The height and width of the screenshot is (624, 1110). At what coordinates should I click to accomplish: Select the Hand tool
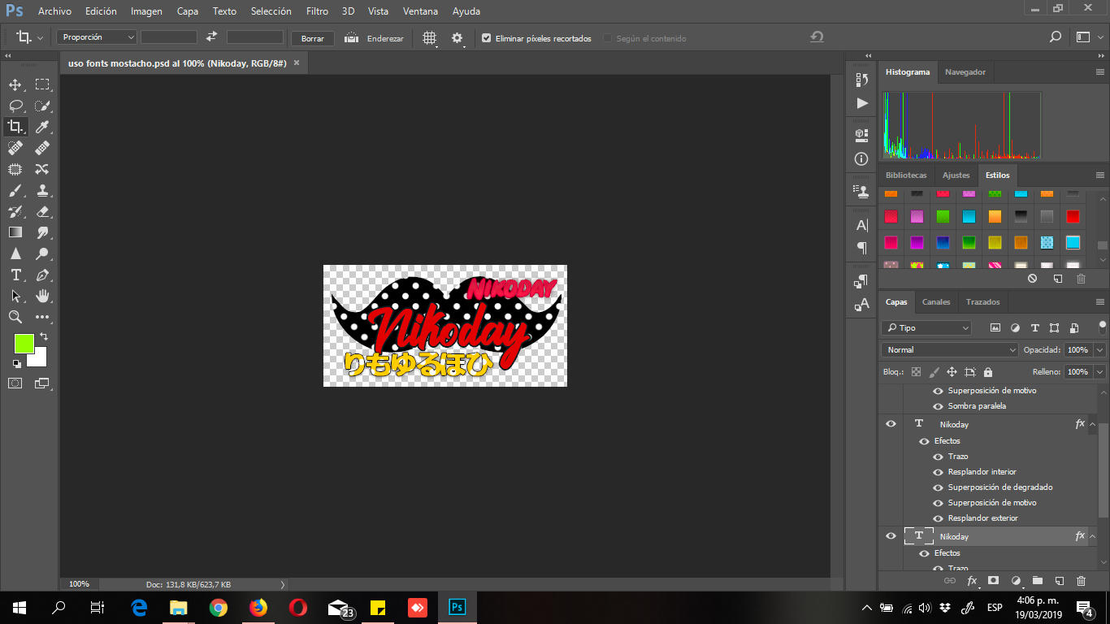pyautogui.click(x=42, y=296)
